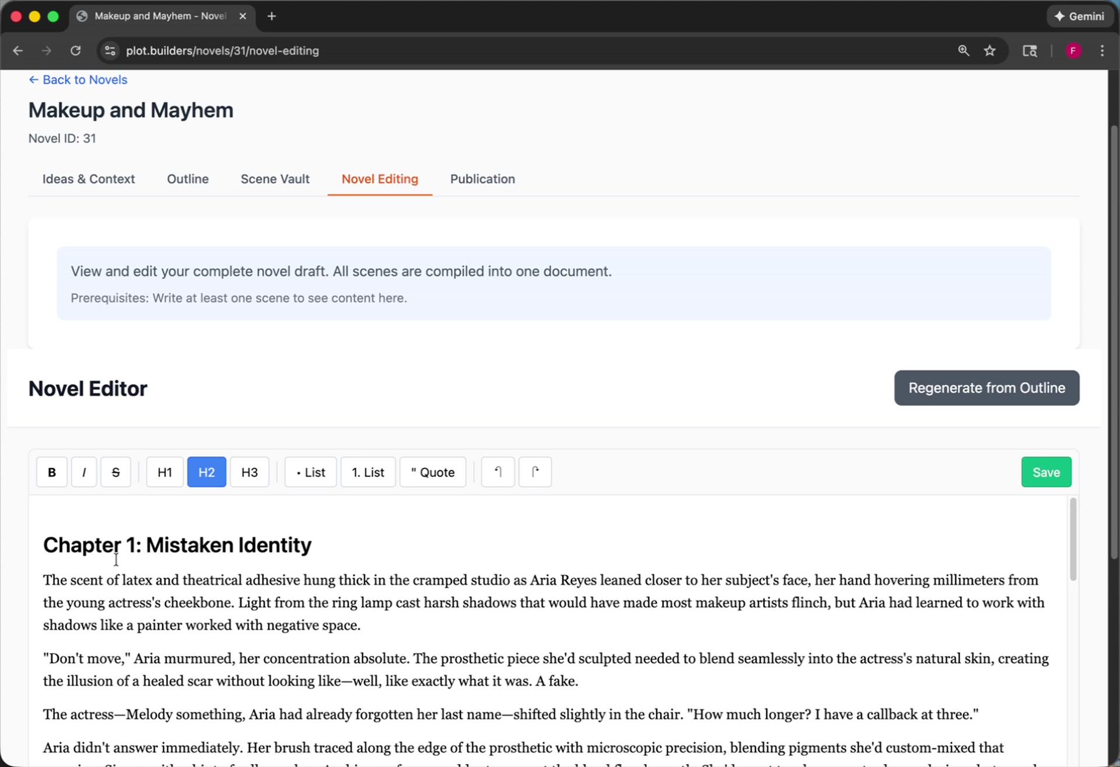Open site information icon in address bar
Screen dimensions: 1120x767
tap(110, 51)
